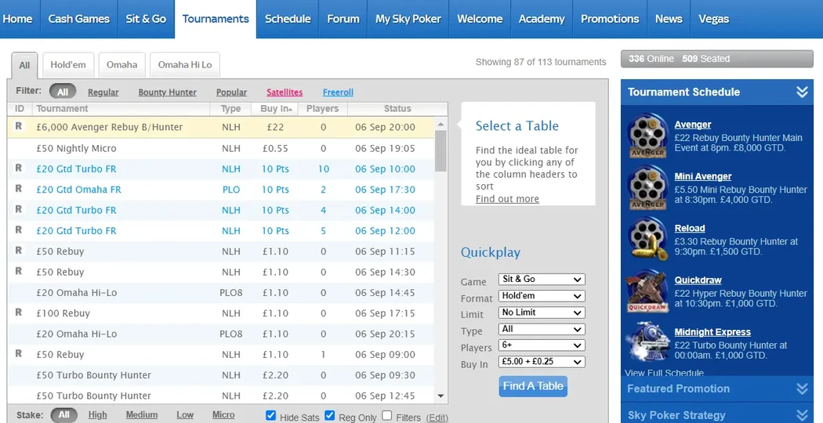The height and width of the screenshot is (423, 823).
Task: Switch to the Omaha tab
Action: point(121,65)
